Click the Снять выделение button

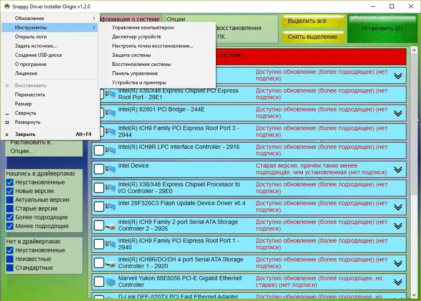313,37
